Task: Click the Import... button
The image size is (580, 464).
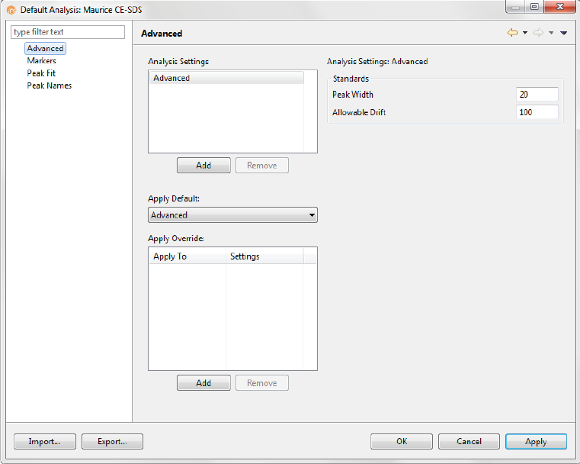Action: [45, 441]
